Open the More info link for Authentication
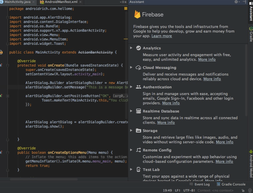 [x=171, y=103]
